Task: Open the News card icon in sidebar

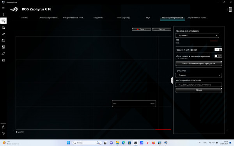Action: (x=3, y=60)
